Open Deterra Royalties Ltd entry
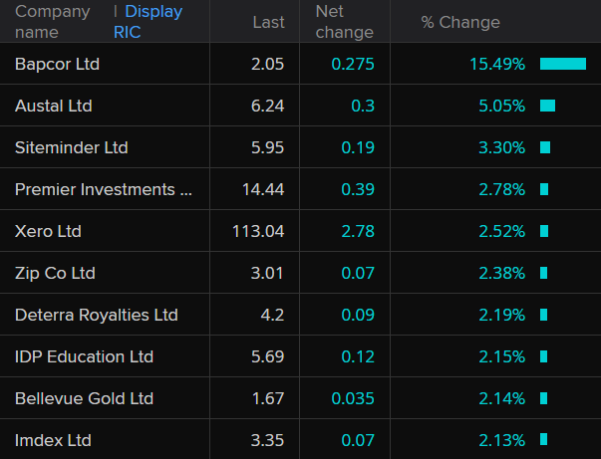Viewport: 601px width, 459px height. point(97,315)
